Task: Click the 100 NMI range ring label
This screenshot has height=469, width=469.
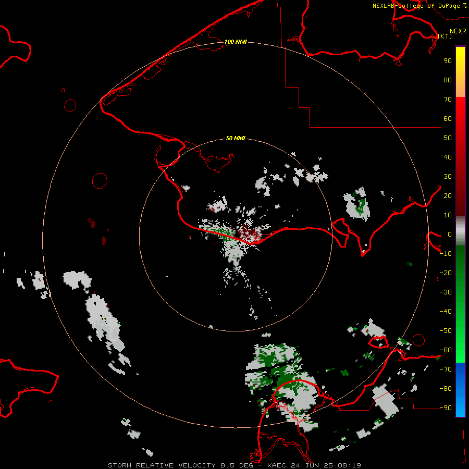Action: point(236,42)
